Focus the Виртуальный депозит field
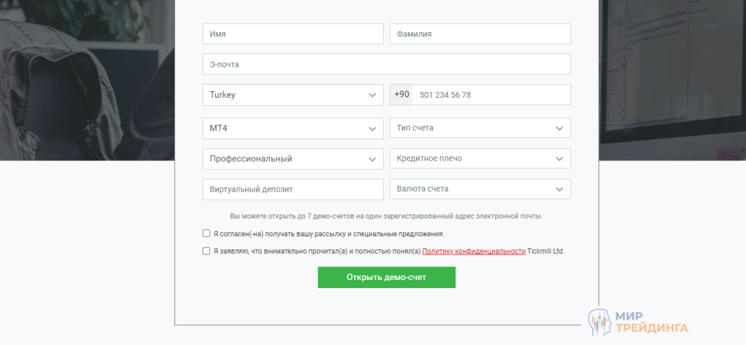This screenshot has width=746, height=345. [x=292, y=189]
